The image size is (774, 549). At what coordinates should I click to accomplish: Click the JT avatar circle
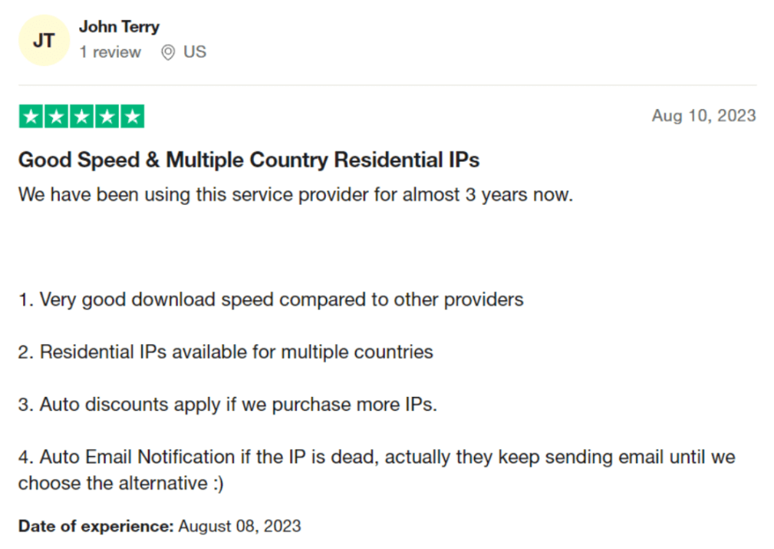coord(44,40)
